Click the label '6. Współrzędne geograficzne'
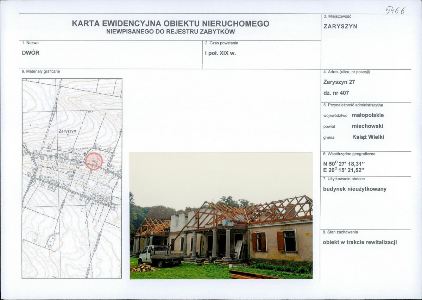The image size is (422, 300). 349,154
